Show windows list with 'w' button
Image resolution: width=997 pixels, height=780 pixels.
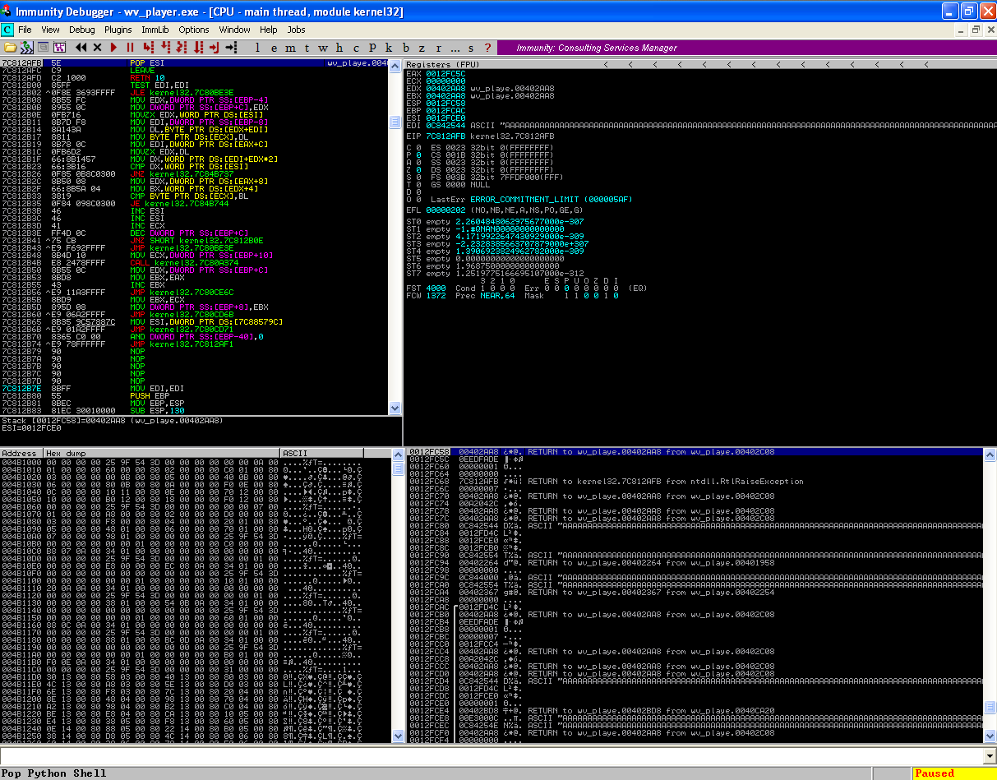323,48
